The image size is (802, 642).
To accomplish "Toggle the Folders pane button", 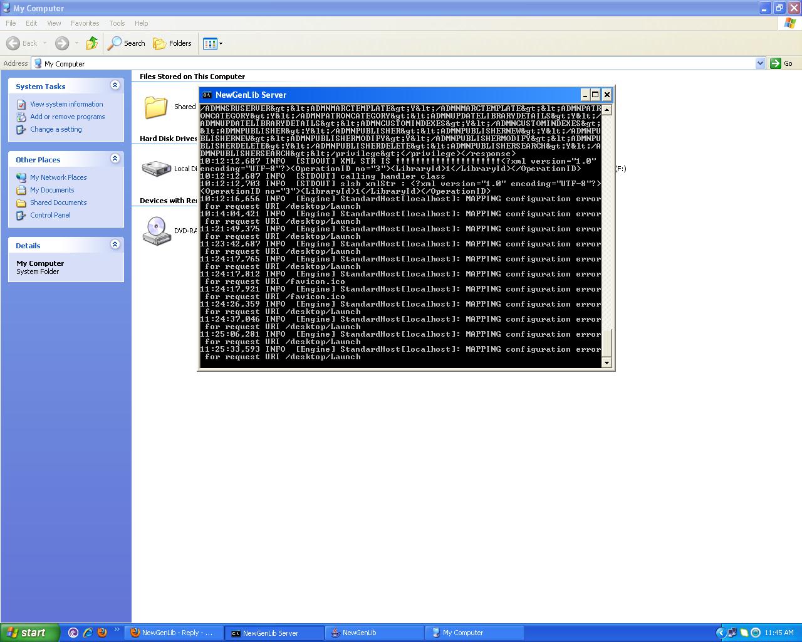I will click(x=172, y=43).
